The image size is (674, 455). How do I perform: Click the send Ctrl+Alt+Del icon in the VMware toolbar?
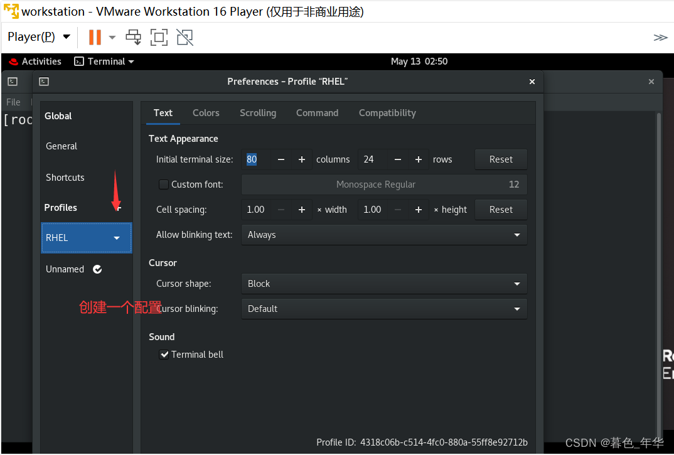tap(133, 37)
